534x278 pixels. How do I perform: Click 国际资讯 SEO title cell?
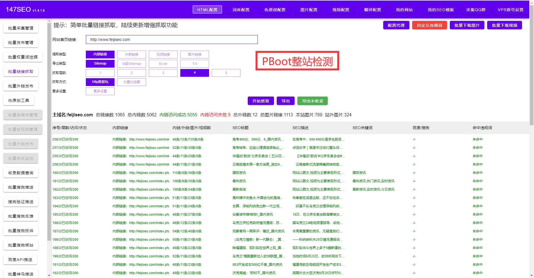(x=239, y=173)
